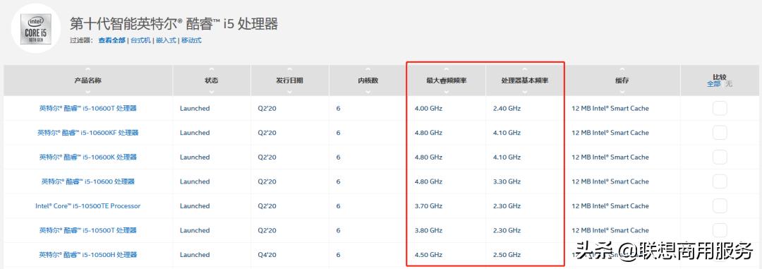Sort descending by 内核数 column arrow
Viewport: 762px width, 269px height.
[368, 92]
